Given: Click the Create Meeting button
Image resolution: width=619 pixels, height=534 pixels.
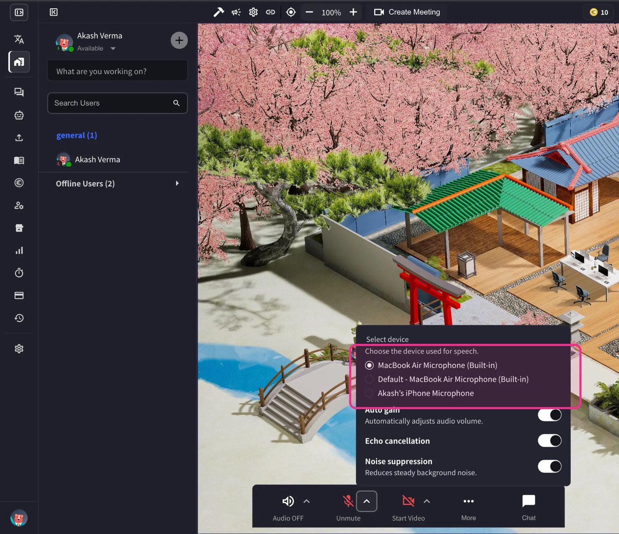Looking at the screenshot, I should tap(407, 12).
